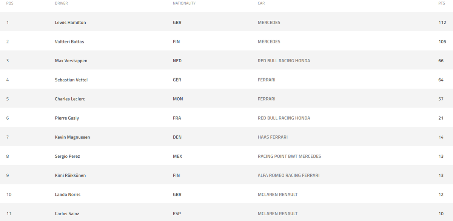
Task: Click the PTS column header
Action: tap(441, 3)
